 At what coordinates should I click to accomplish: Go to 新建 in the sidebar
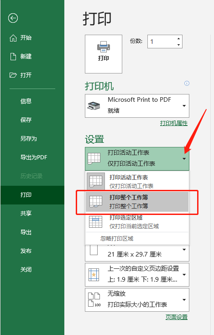point(26,57)
